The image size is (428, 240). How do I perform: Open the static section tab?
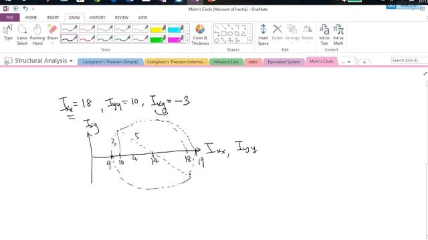tap(253, 62)
